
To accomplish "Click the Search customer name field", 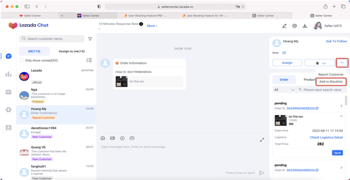I will (52, 39).
